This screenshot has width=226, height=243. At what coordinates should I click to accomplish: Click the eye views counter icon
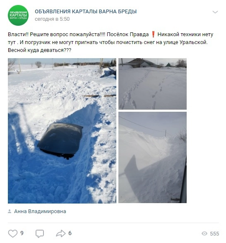[204, 233]
